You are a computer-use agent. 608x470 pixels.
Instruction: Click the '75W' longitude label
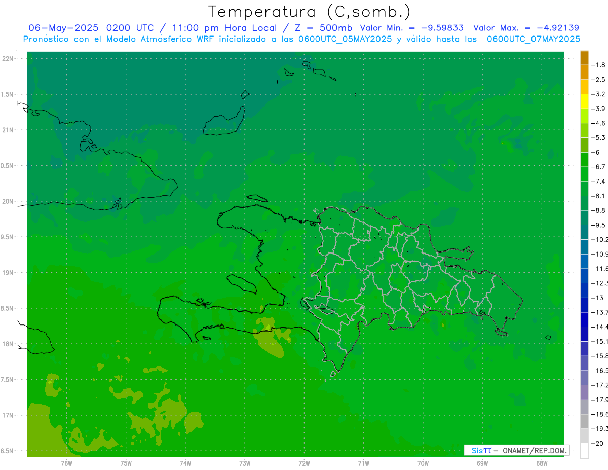click(126, 463)
